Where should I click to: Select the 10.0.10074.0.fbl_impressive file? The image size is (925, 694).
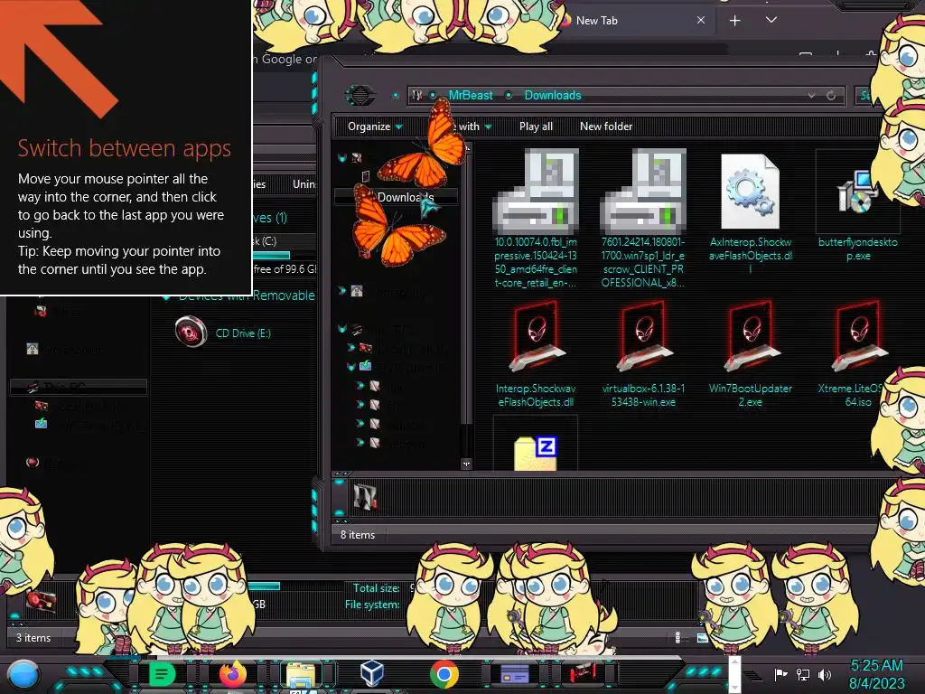(536, 219)
